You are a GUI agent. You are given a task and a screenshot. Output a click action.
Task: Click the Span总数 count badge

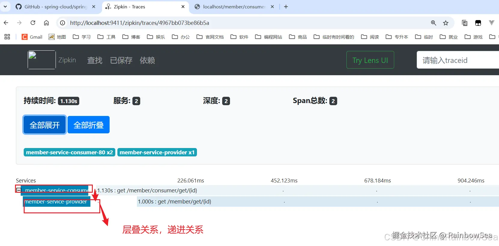(x=333, y=101)
